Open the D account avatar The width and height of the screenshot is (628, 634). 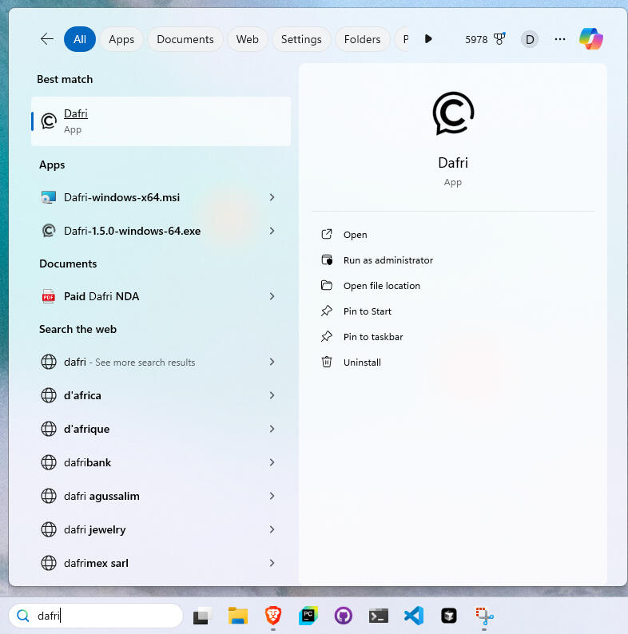pyautogui.click(x=530, y=39)
